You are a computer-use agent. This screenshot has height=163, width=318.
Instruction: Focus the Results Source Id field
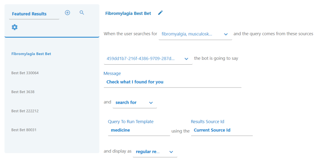[221, 130]
